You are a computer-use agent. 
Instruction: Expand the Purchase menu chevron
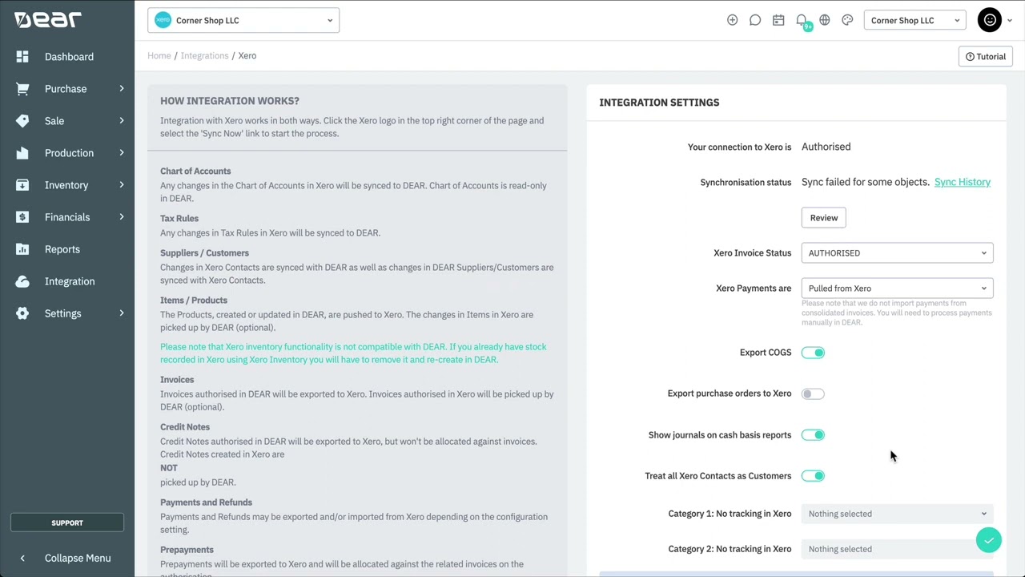coord(122,88)
